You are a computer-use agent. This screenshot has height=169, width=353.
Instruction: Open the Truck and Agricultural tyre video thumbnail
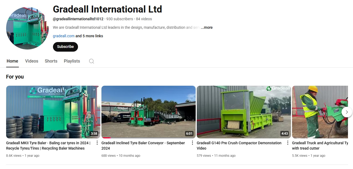point(320,112)
